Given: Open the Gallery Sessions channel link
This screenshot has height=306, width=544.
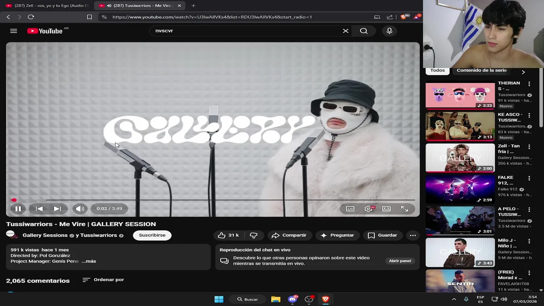Looking at the screenshot, I should [x=45, y=235].
